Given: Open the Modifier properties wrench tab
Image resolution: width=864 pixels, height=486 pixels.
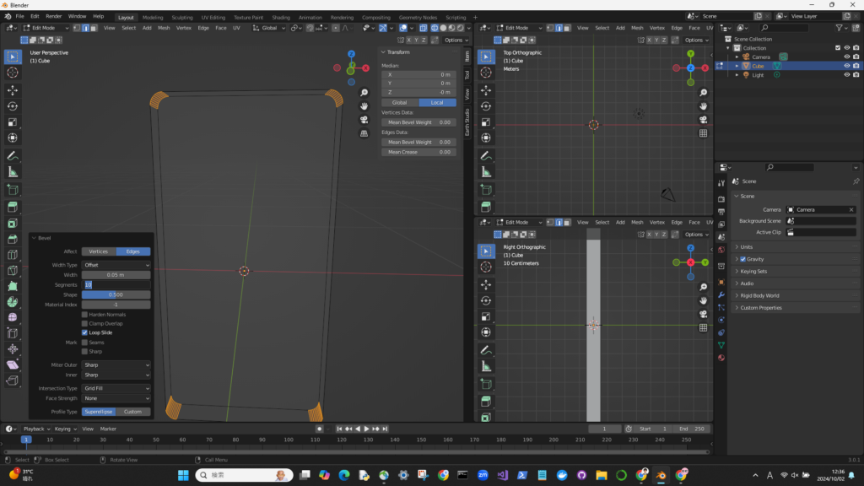Looking at the screenshot, I should tap(721, 295).
